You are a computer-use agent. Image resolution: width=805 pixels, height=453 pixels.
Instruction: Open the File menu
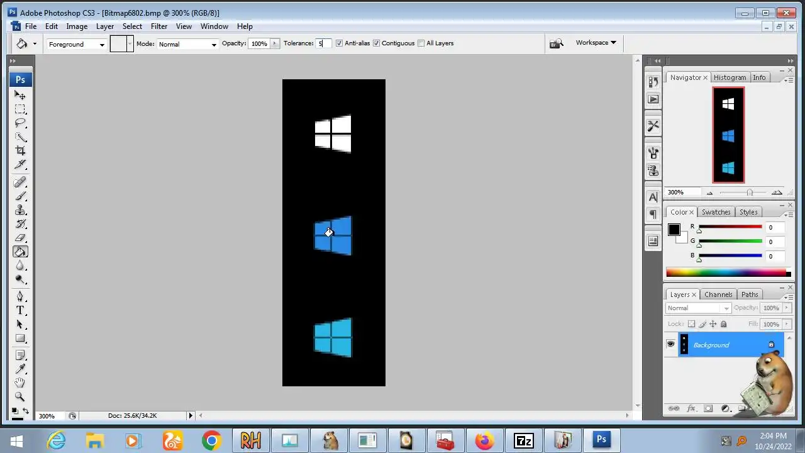pos(31,26)
